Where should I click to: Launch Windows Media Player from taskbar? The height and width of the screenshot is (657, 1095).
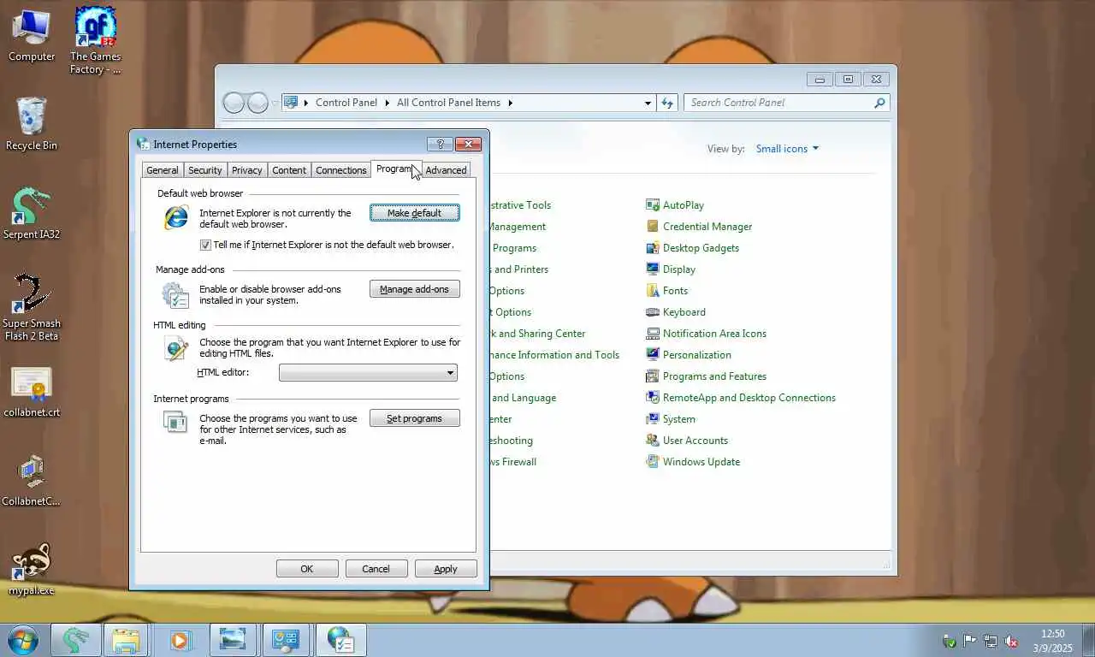coord(179,640)
